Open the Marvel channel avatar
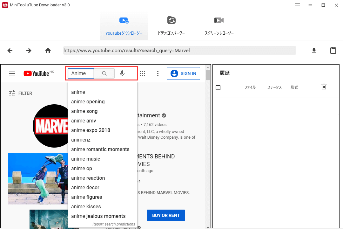 [50, 126]
